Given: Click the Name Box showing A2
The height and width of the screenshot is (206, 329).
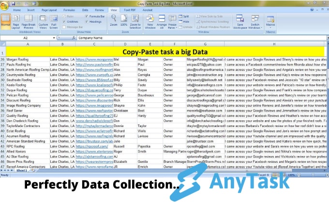Looking at the screenshot, I should point(25,38).
